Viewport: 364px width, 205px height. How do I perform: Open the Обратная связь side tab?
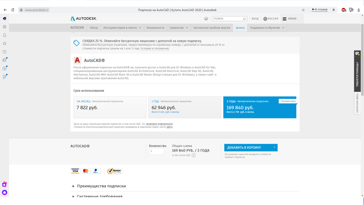pyautogui.click(x=357, y=103)
